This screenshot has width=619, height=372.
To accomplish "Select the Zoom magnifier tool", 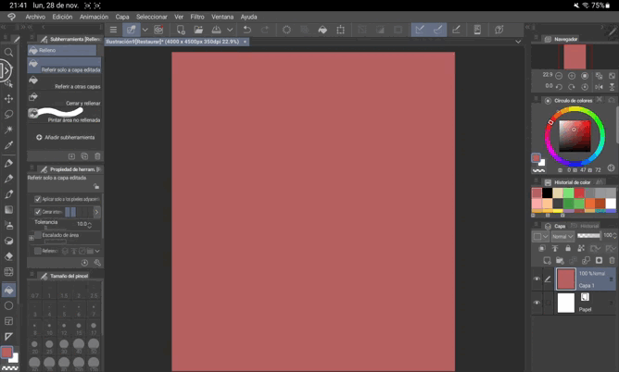I will coord(9,52).
